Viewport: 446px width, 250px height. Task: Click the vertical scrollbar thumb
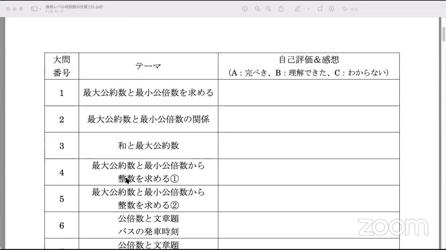(444, 34)
